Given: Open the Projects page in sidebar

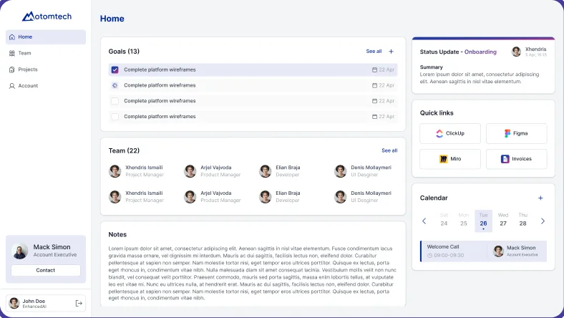Looking at the screenshot, I should coord(27,69).
